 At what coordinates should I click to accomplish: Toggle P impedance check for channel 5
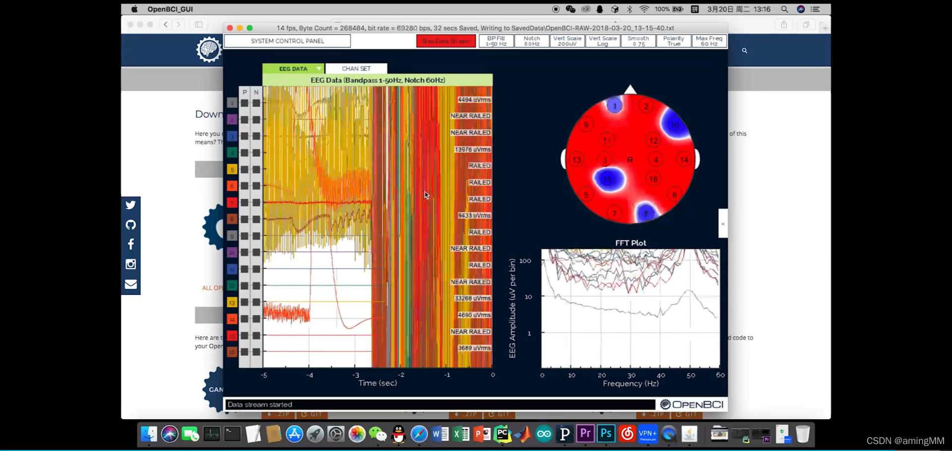[244, 169]
